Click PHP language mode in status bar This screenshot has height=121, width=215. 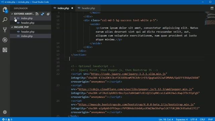coord(210,120)
